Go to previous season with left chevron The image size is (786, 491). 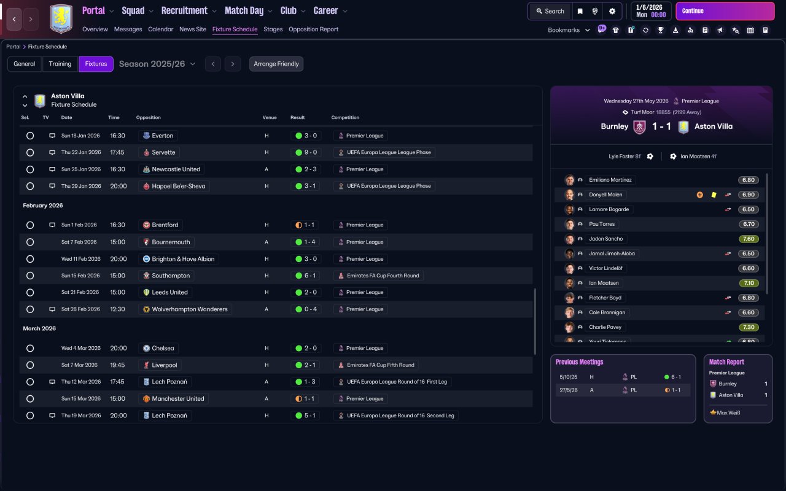(x=212, y=64)
